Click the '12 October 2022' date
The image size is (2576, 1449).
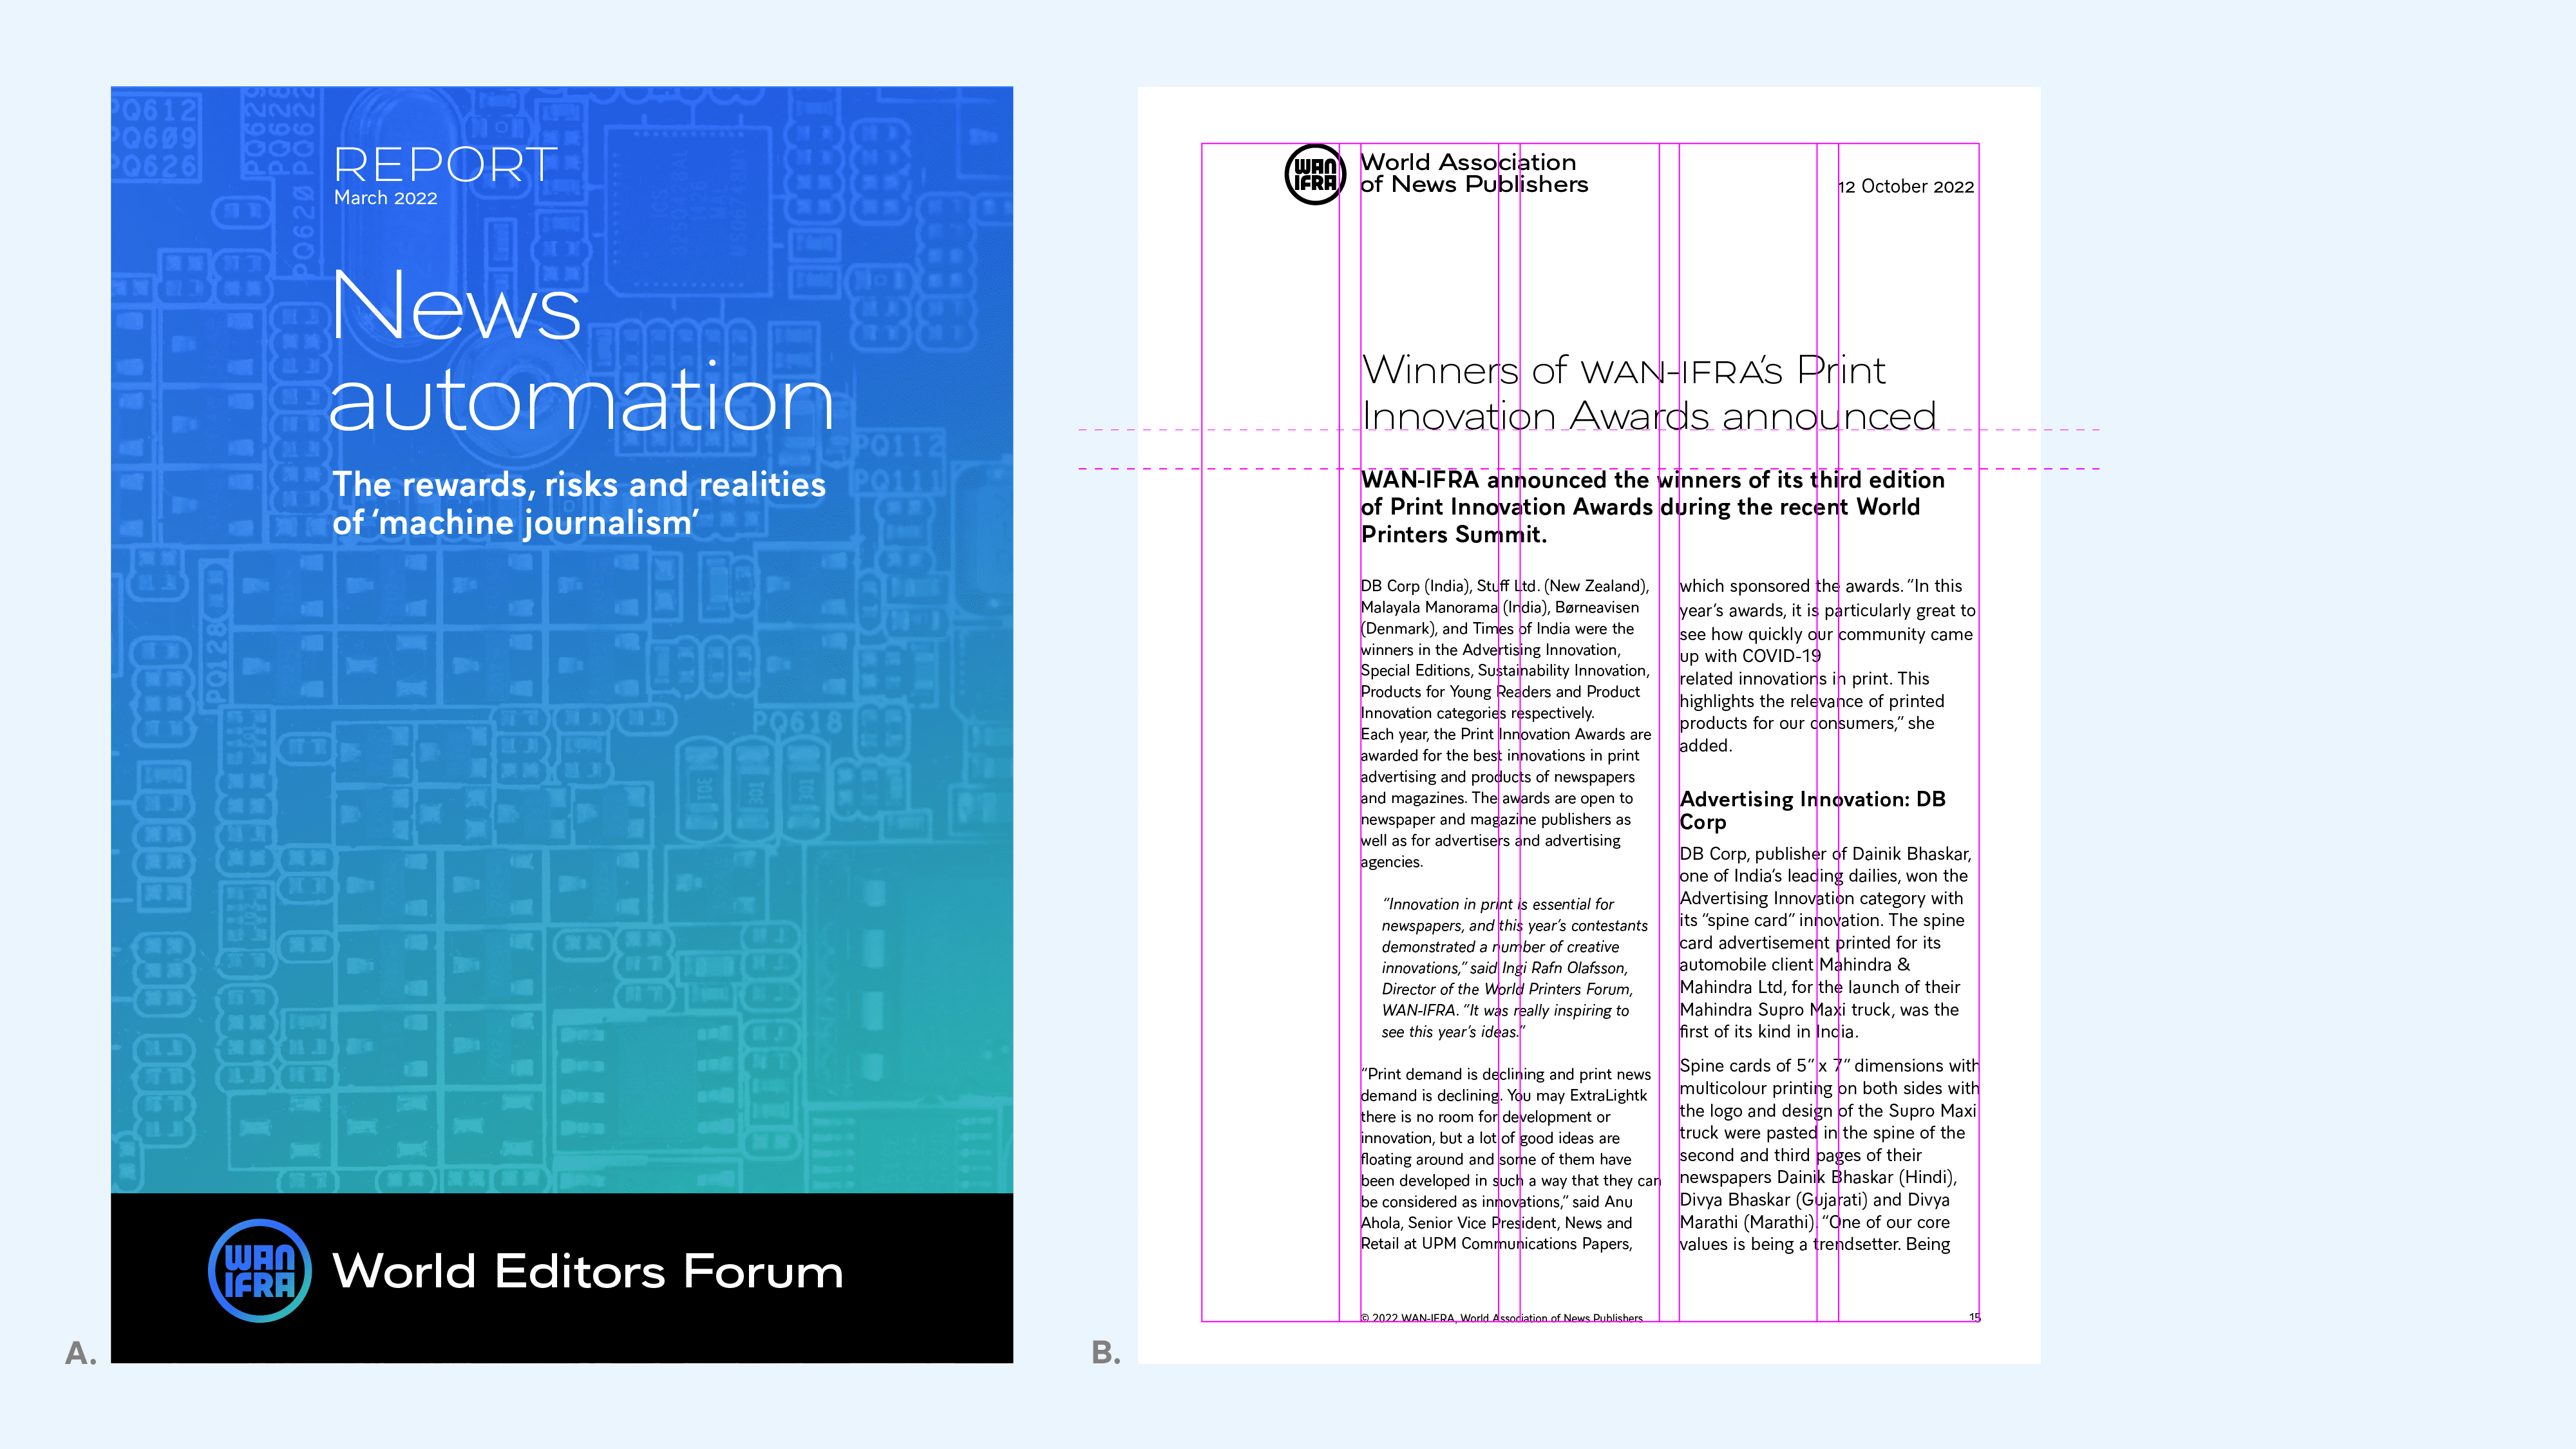click(1906, 187)
